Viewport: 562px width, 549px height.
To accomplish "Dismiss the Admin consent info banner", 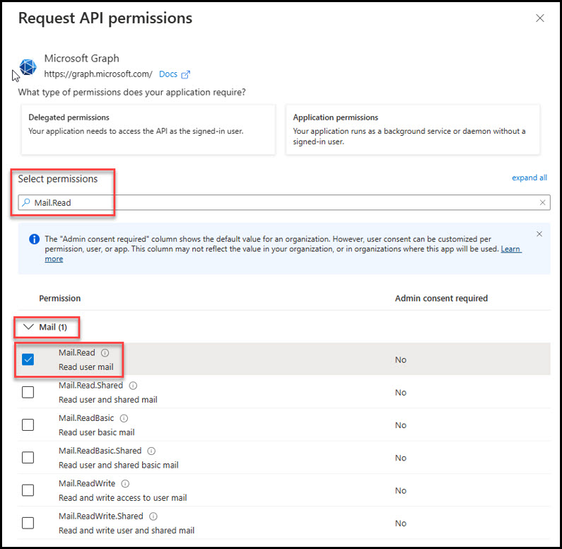I will coord(539,233).
